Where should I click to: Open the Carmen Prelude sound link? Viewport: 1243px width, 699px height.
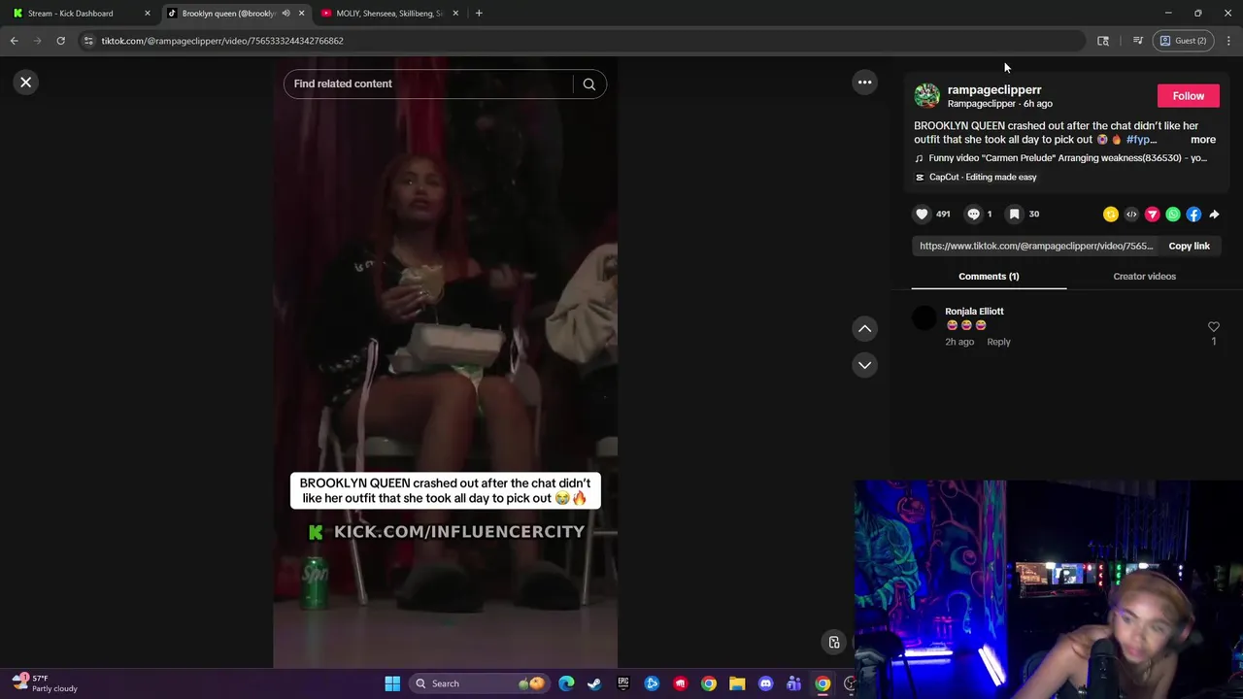click(1061, 158)
